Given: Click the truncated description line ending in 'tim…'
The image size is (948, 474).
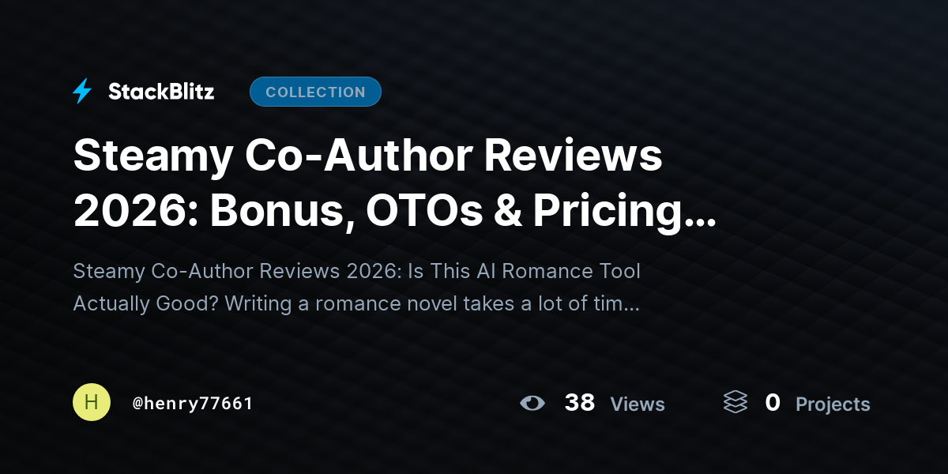Looking at the screenshot, I should pos(356,303).
